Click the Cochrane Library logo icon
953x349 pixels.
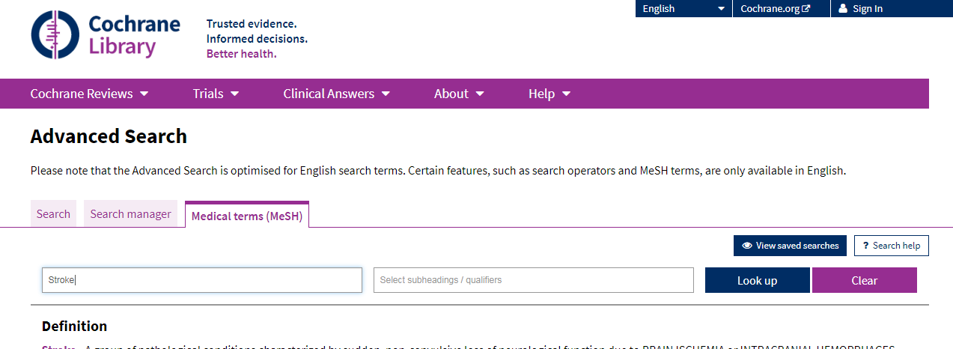coord(54,35)
